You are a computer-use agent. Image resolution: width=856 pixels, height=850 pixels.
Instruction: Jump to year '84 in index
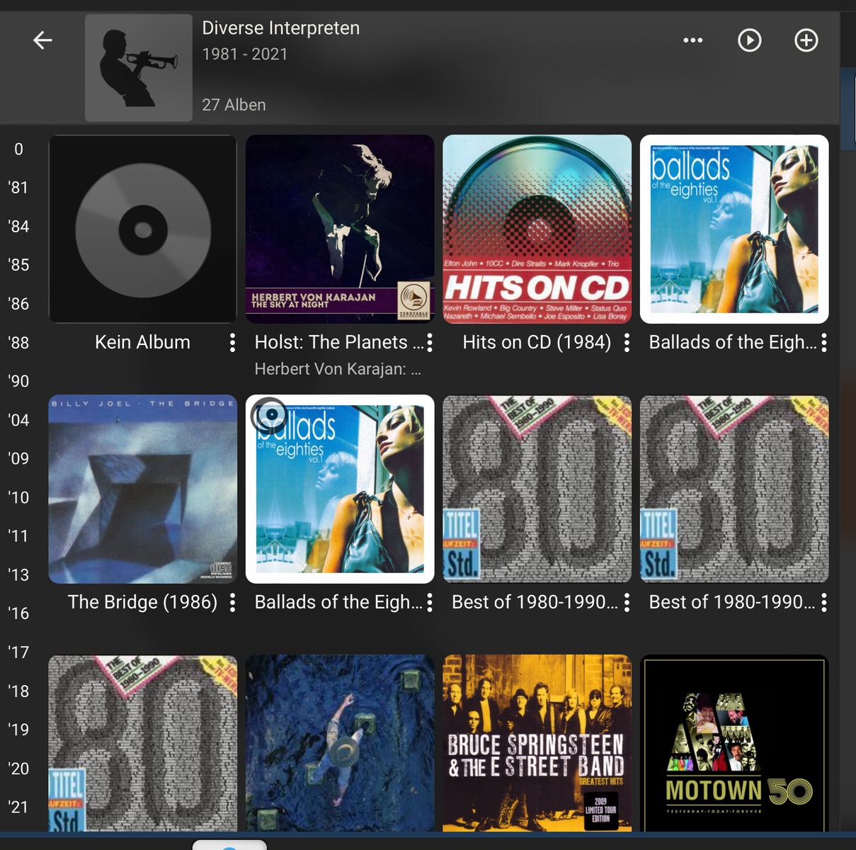(x=18, y=227)
